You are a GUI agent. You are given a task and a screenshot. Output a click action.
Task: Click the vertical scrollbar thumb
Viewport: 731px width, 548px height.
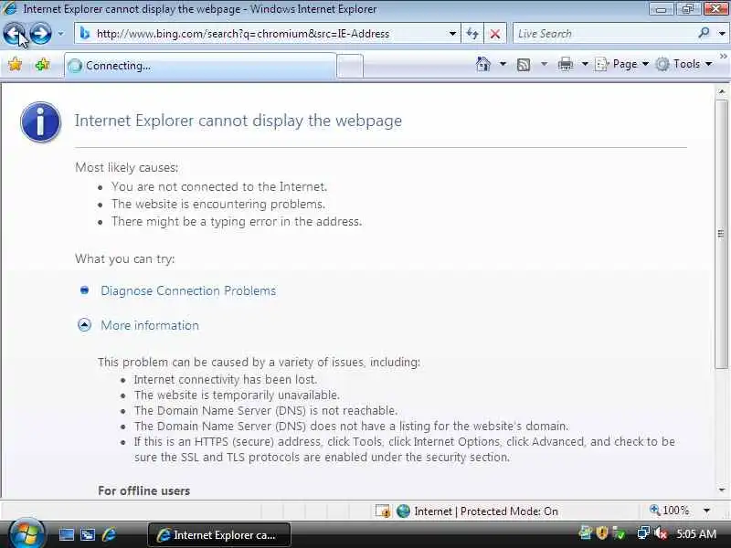point(722,234)
